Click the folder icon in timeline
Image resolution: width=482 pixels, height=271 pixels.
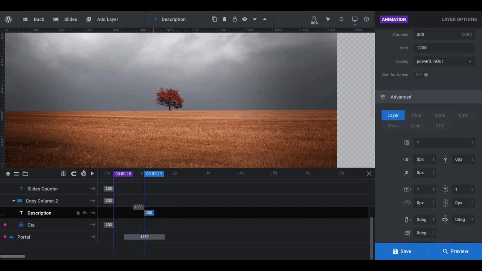pyautogui.click(x=25, y=174)
